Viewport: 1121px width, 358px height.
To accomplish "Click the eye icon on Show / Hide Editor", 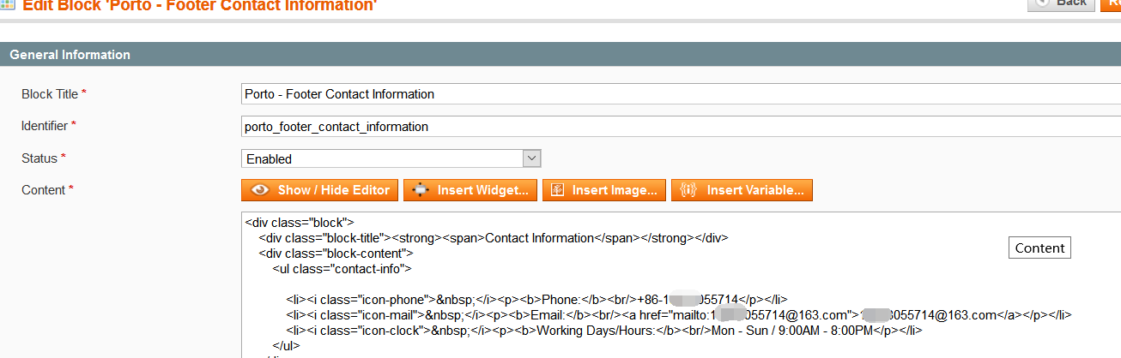I will (260, 190).
